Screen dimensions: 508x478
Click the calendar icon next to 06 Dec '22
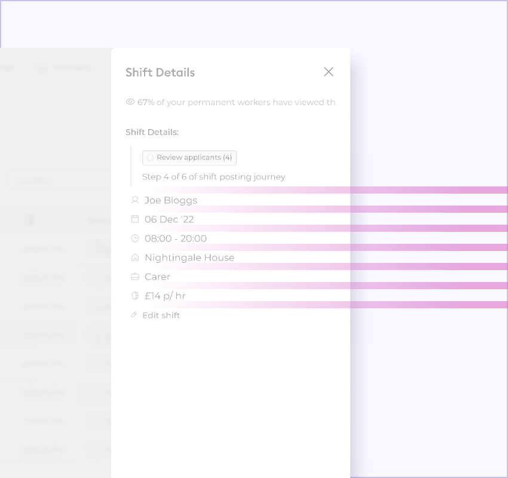135,219
